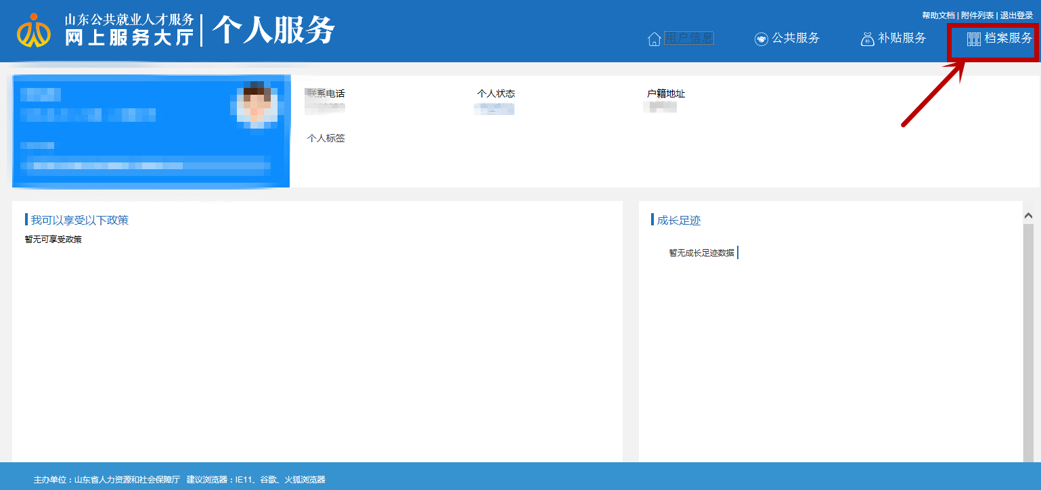Click the 联系电话 label
This screenshot has width=1041, height=490.
[x=326, y=93]
